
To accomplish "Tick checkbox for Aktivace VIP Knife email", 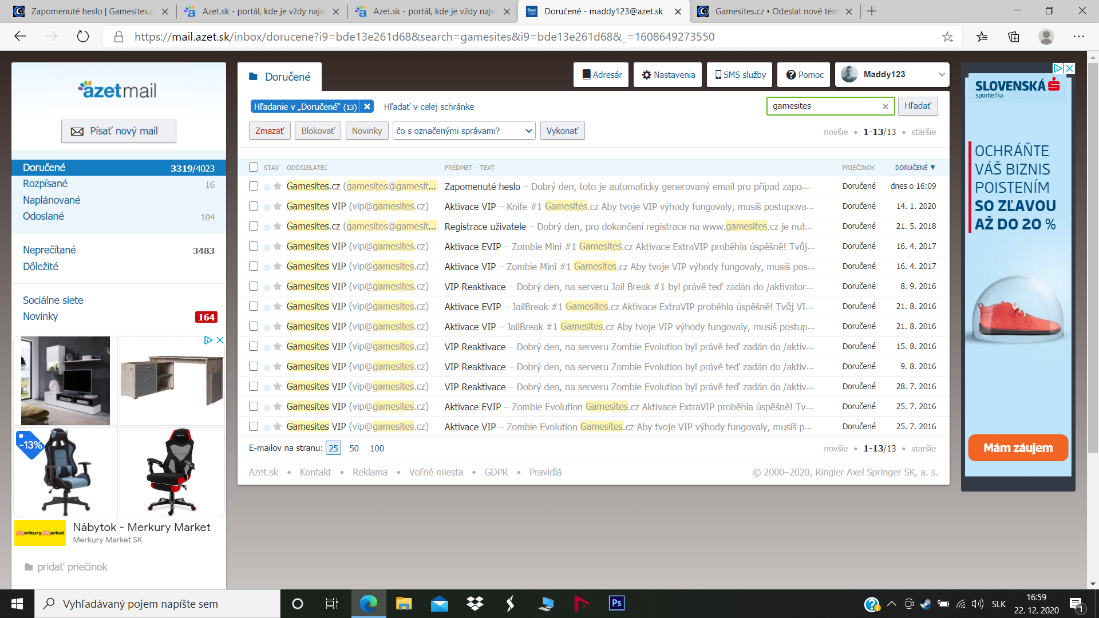I will coord(254,206).
